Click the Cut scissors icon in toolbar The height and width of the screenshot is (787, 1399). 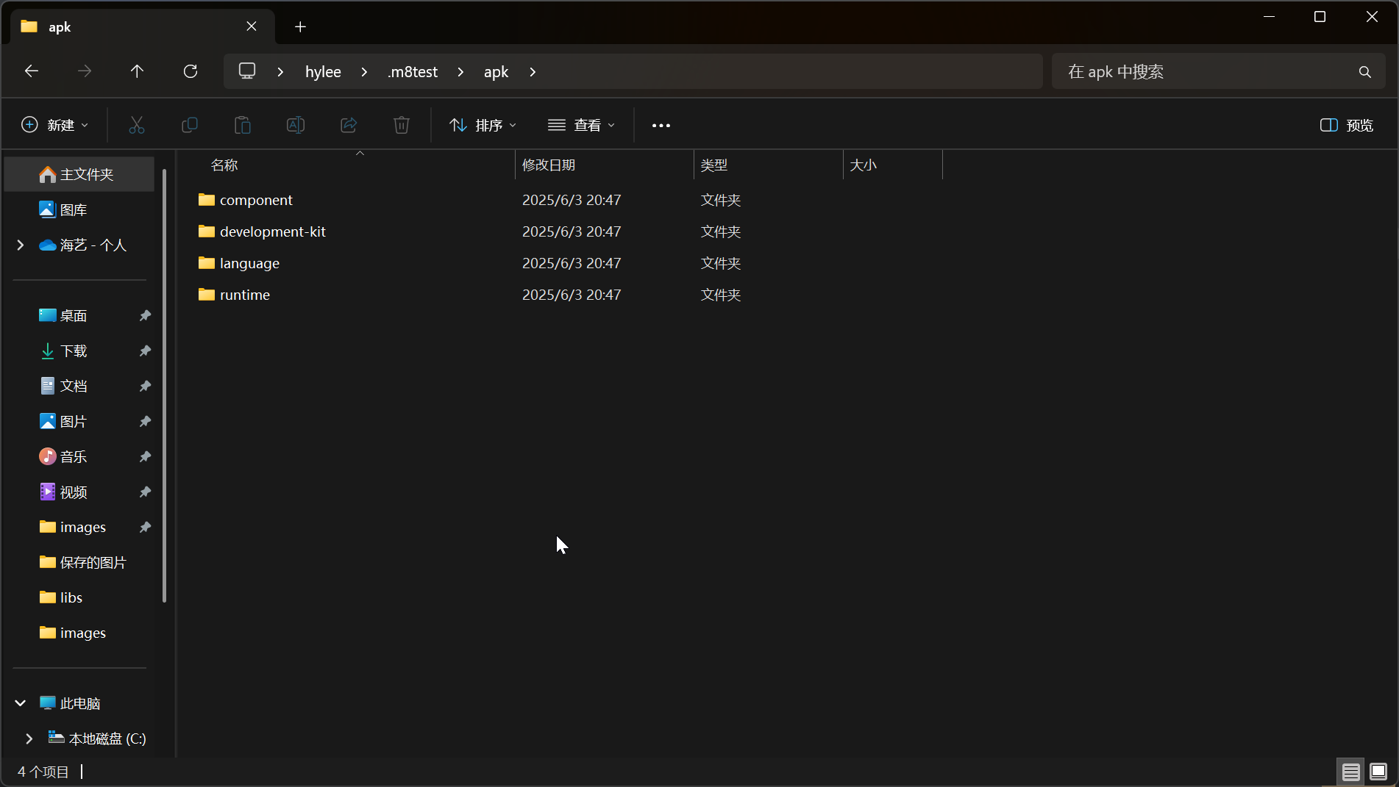click(x=137, y=125)
